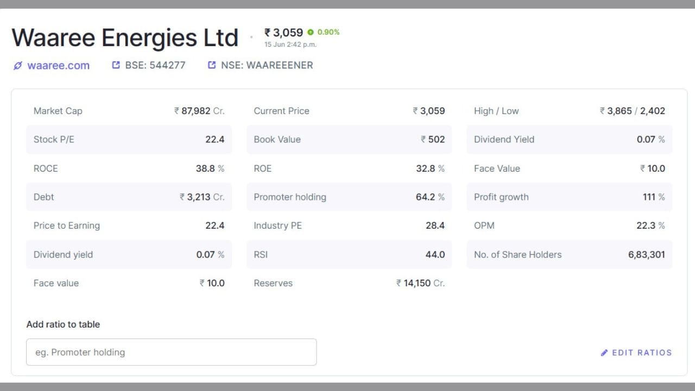Select the ₹ 3,865 / 2,402 value

tap(633, 111)
